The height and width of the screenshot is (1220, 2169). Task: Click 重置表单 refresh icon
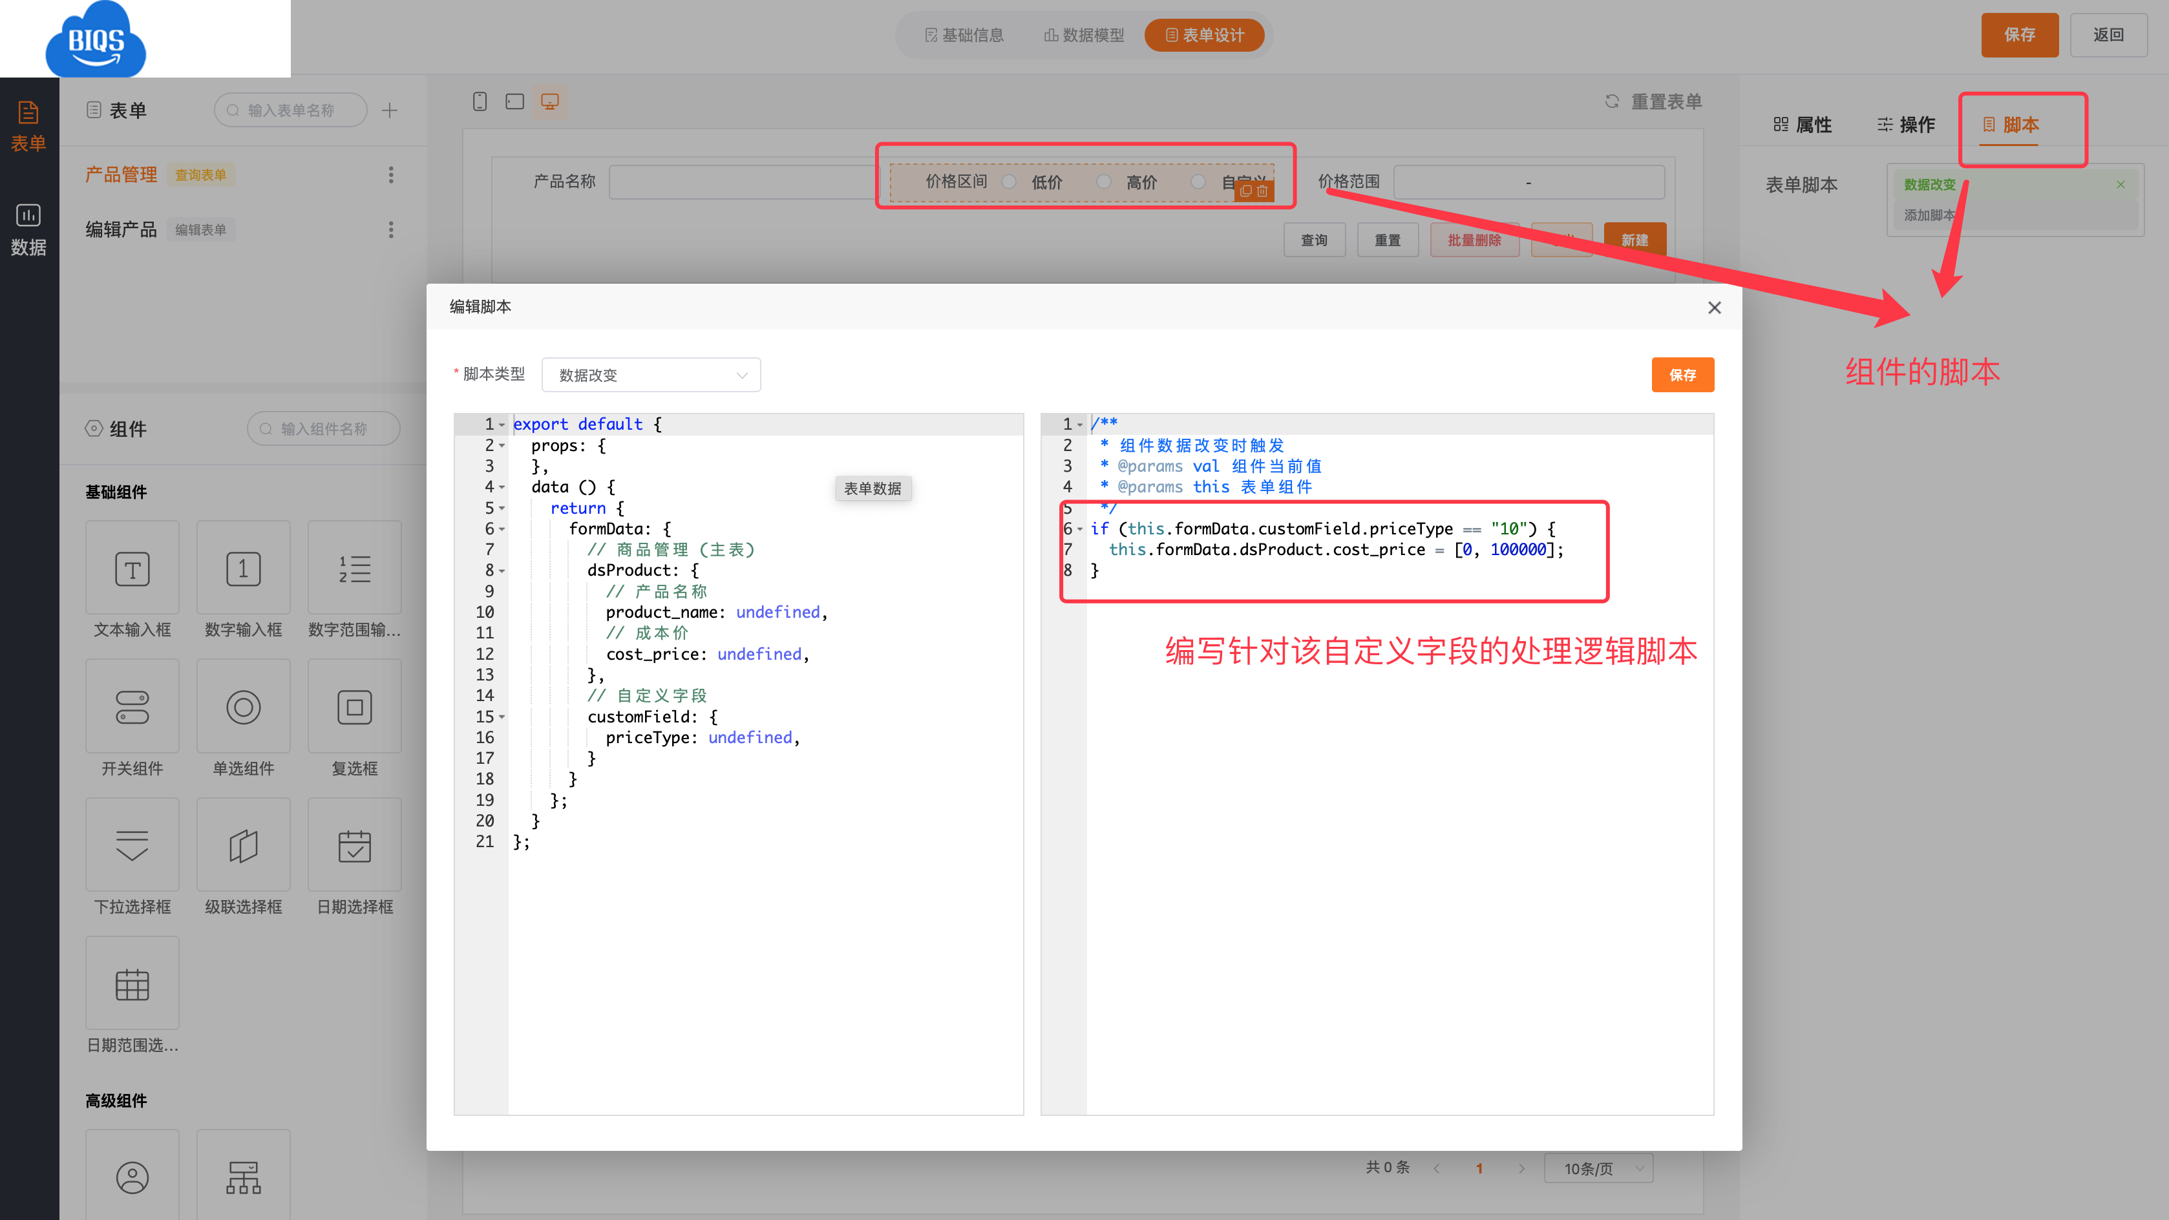[x=1612, y=102]
